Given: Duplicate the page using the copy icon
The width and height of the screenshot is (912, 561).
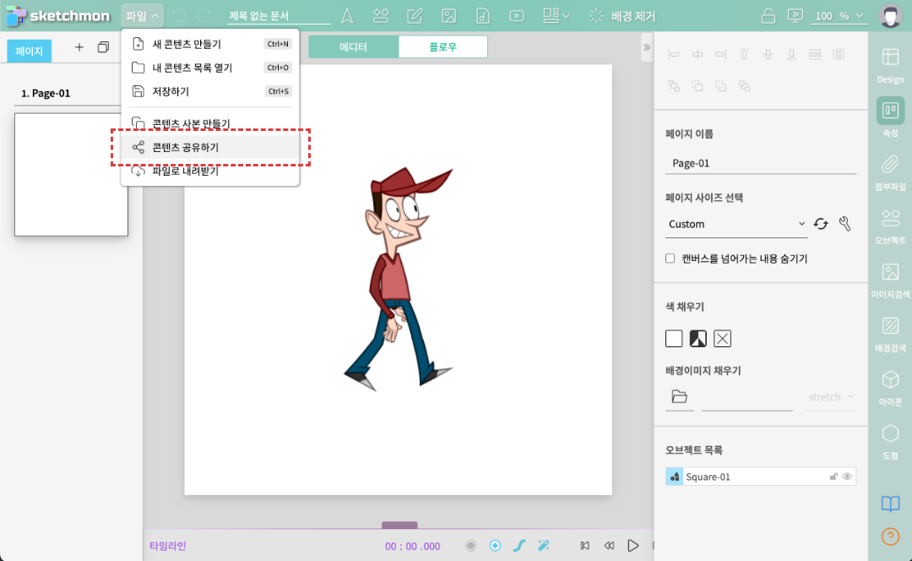Looking at the screenshot, I should point(103,47).
